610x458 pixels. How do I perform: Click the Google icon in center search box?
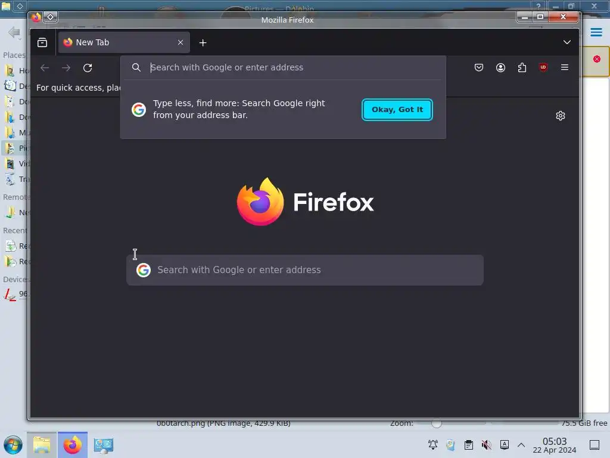pyautogui.click(x=144, y=270)
